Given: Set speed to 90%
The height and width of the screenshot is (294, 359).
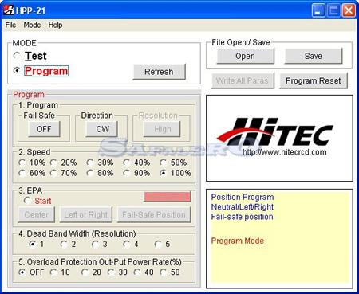Looking at the screenshot, I should (x=127, y=173).
